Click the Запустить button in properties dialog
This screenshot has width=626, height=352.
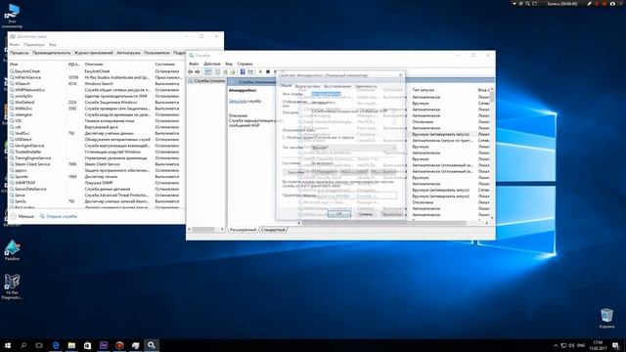coord(295,172)
